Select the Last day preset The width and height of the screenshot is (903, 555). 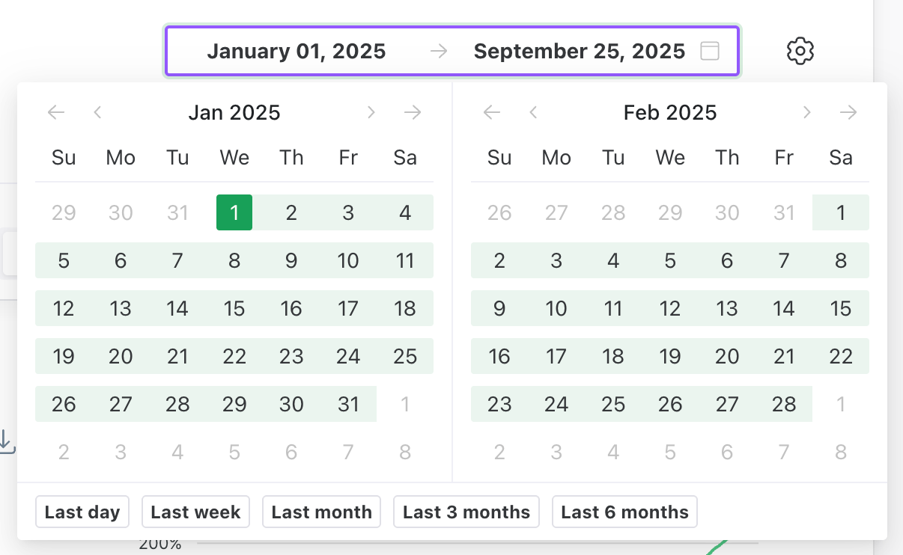pos(82,512)
